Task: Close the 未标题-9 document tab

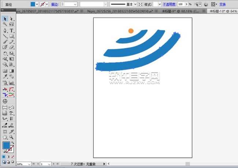Action: tap(204, 11)
